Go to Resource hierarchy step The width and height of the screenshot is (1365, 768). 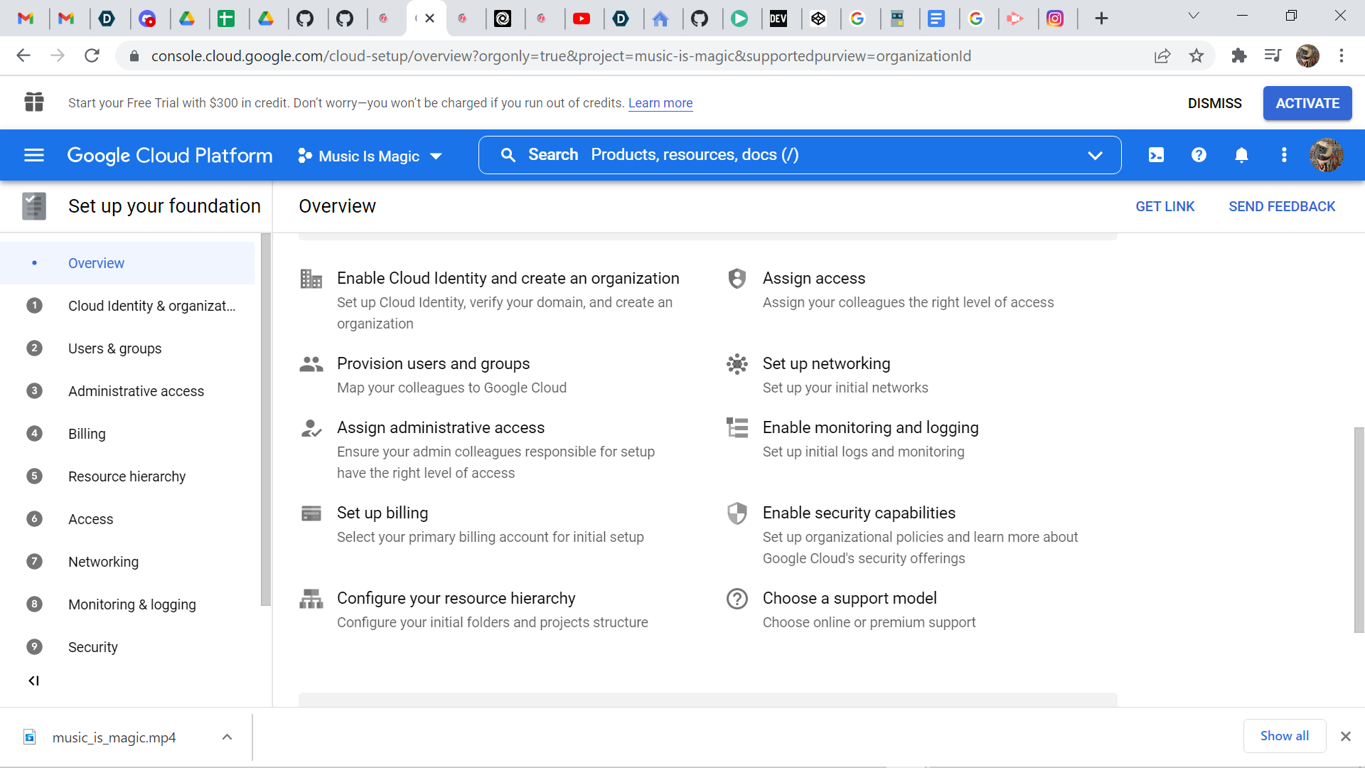point(127,476)
